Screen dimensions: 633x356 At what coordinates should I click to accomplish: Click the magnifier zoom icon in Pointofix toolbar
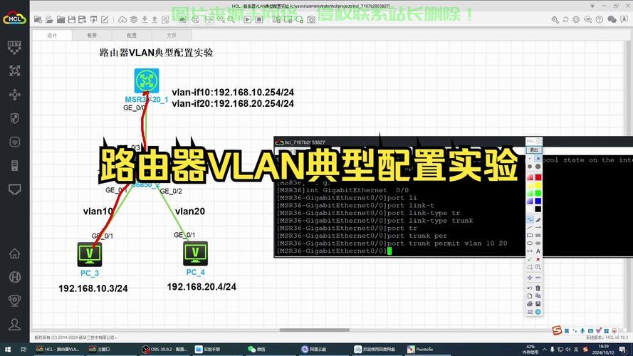(538, 267)
